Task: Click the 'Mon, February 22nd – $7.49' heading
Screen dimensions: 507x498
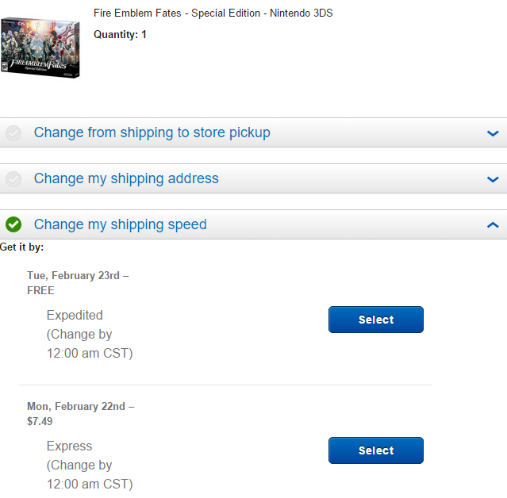Action: tap(80, 414)
